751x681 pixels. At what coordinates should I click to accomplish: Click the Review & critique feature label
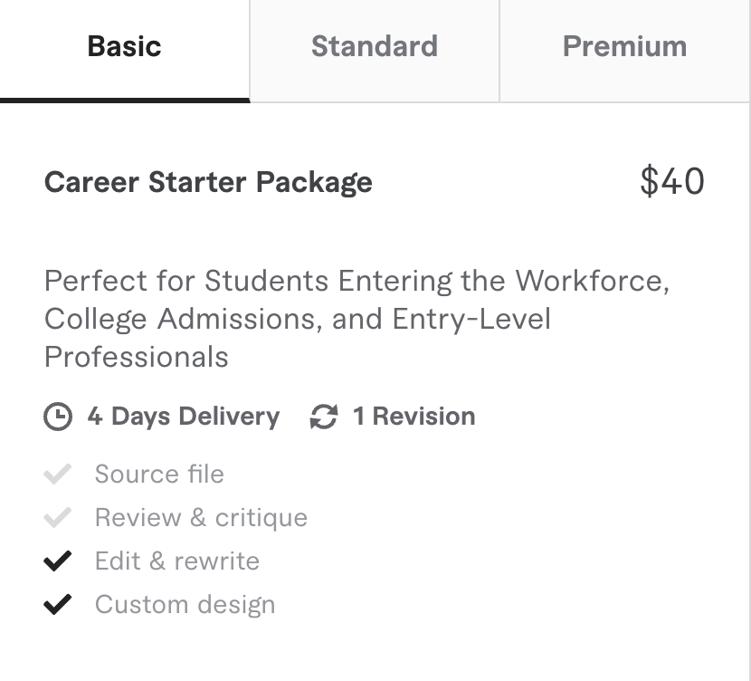201,517
